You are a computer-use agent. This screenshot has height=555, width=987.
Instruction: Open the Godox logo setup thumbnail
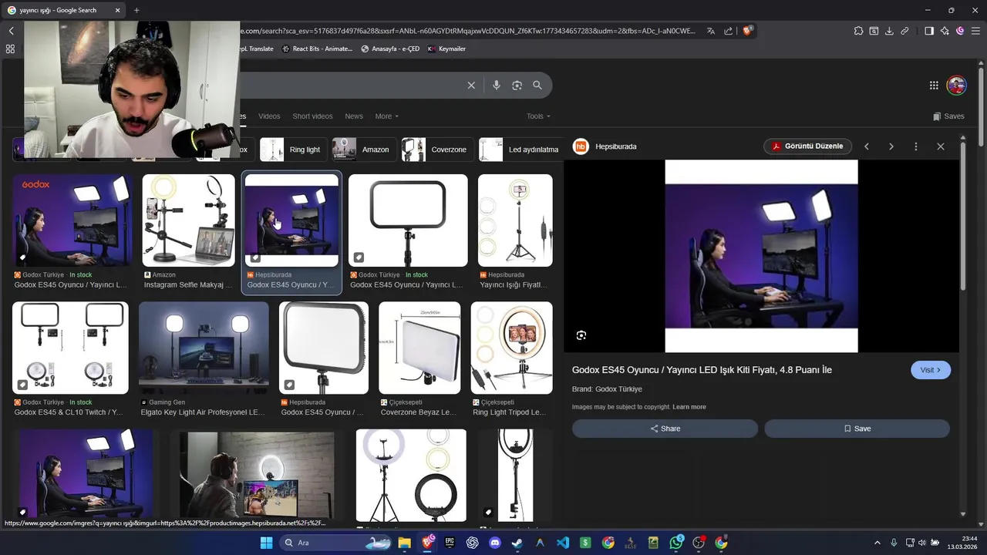(72, 220)
